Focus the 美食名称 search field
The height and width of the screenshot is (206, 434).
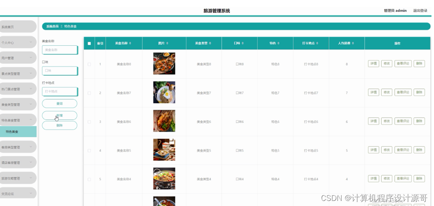click(x=60, y=50)
